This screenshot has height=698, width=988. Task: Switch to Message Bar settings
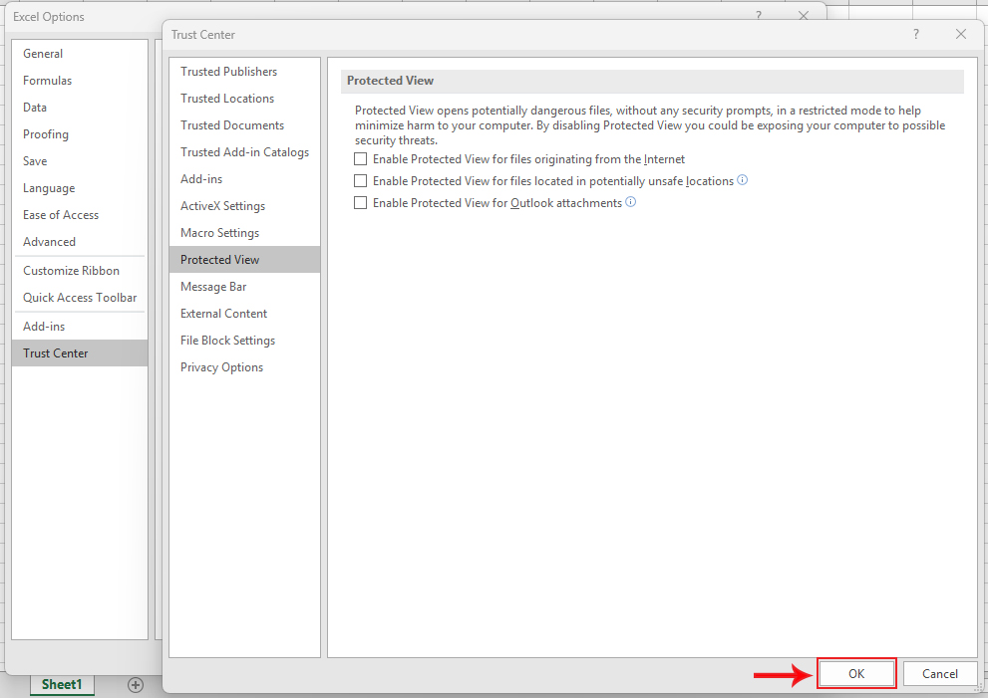click(x=213, y=287)
